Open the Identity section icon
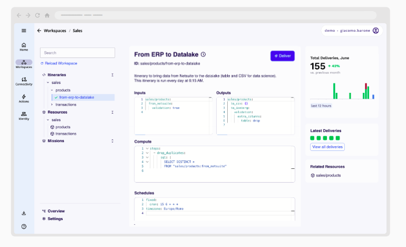This screenshot has width=406, height=247. (x=24, y=115)
